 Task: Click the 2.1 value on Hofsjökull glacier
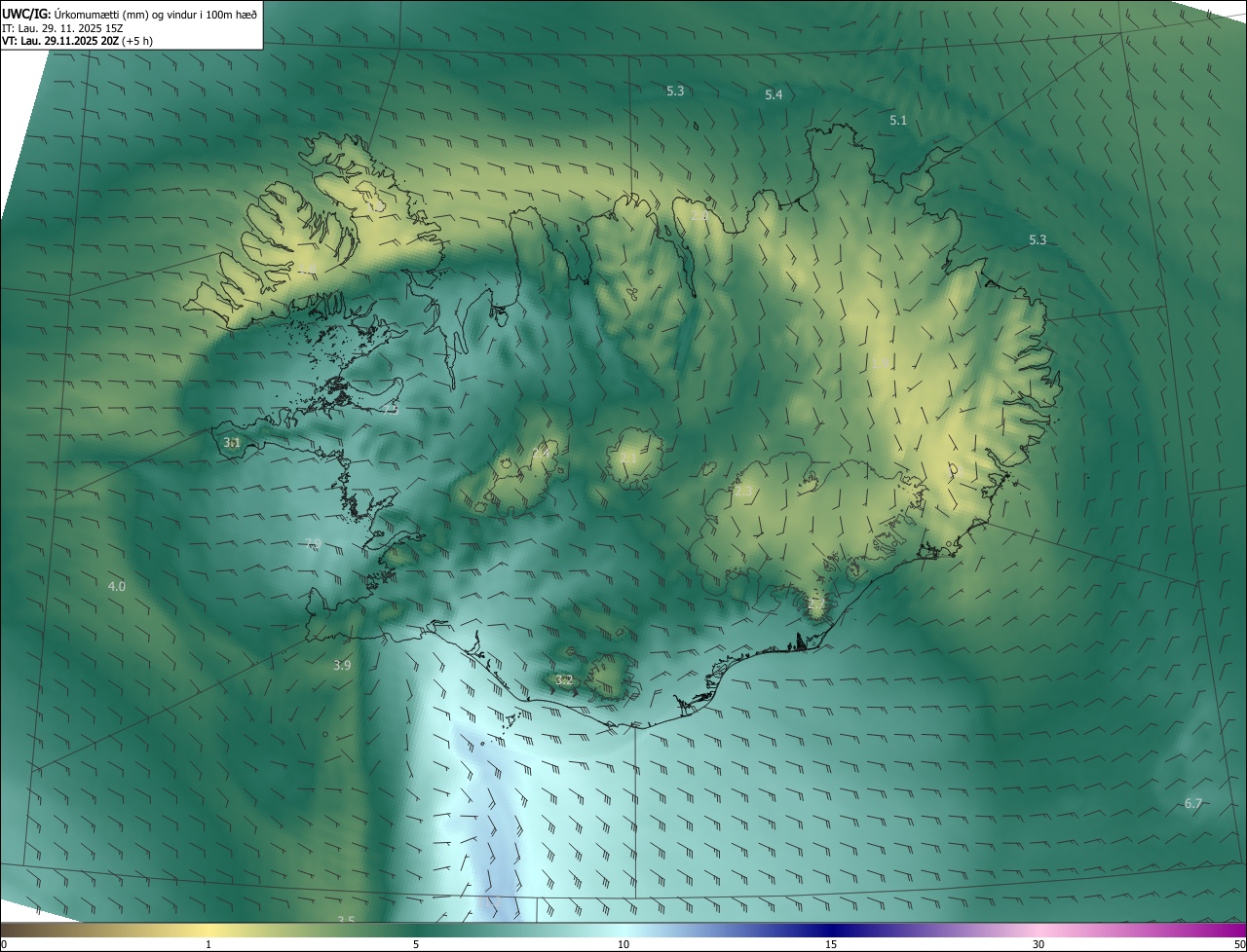point(628,458)
